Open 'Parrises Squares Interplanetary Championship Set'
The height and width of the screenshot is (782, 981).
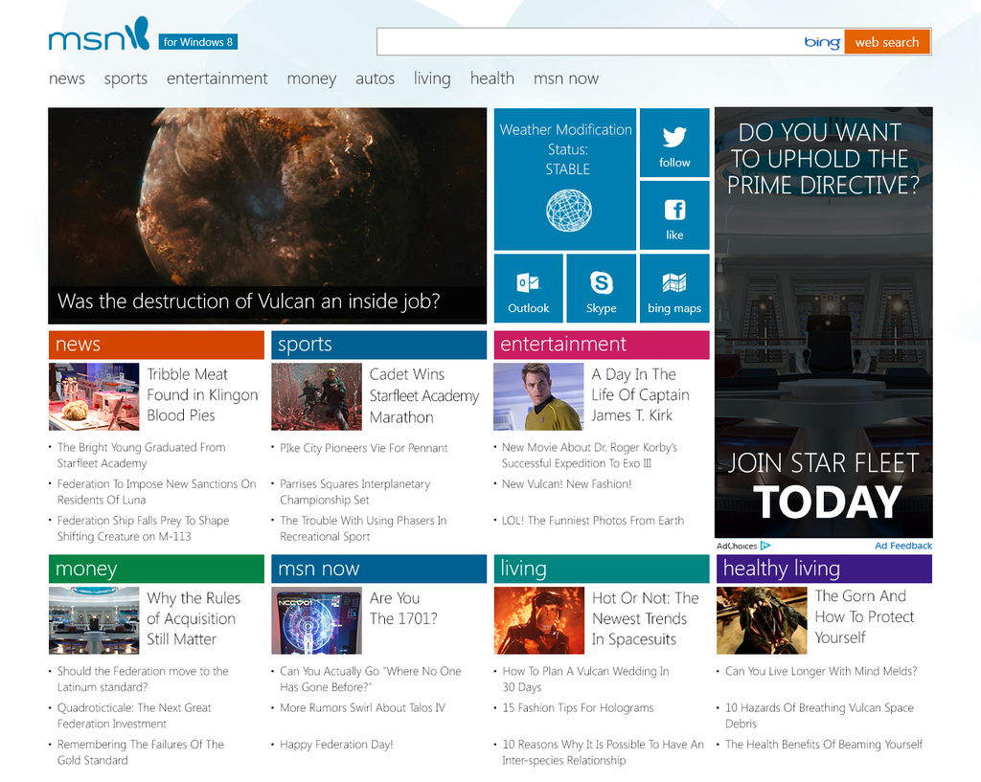[x=354, y=492]
